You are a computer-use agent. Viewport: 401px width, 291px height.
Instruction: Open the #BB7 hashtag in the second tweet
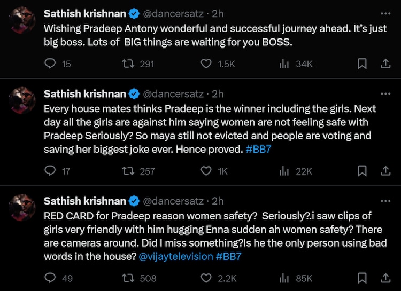[x=259, y=150]
